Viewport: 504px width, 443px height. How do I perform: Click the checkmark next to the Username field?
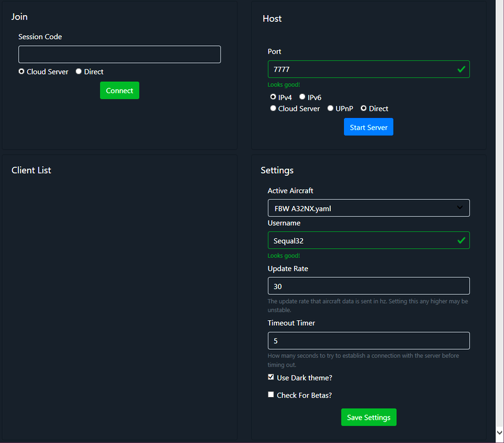pyautogui.click(x=462, y=240)
